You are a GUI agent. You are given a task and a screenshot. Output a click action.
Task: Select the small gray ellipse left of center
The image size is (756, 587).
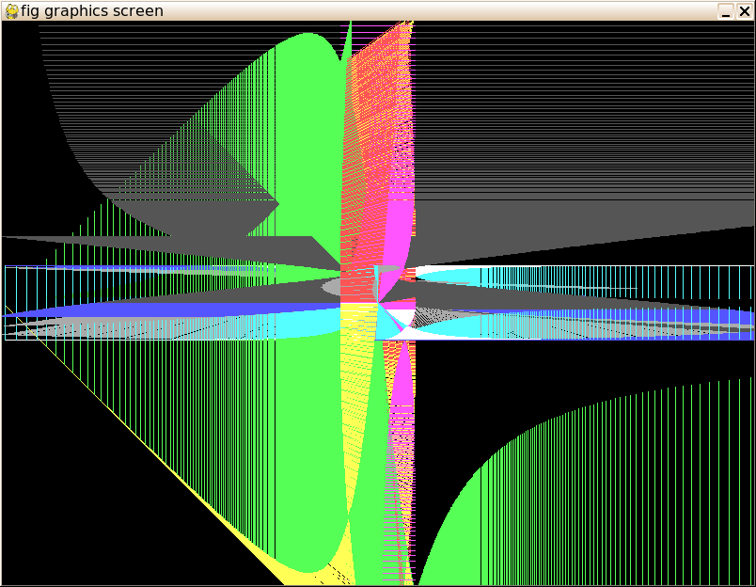[332, 286]
